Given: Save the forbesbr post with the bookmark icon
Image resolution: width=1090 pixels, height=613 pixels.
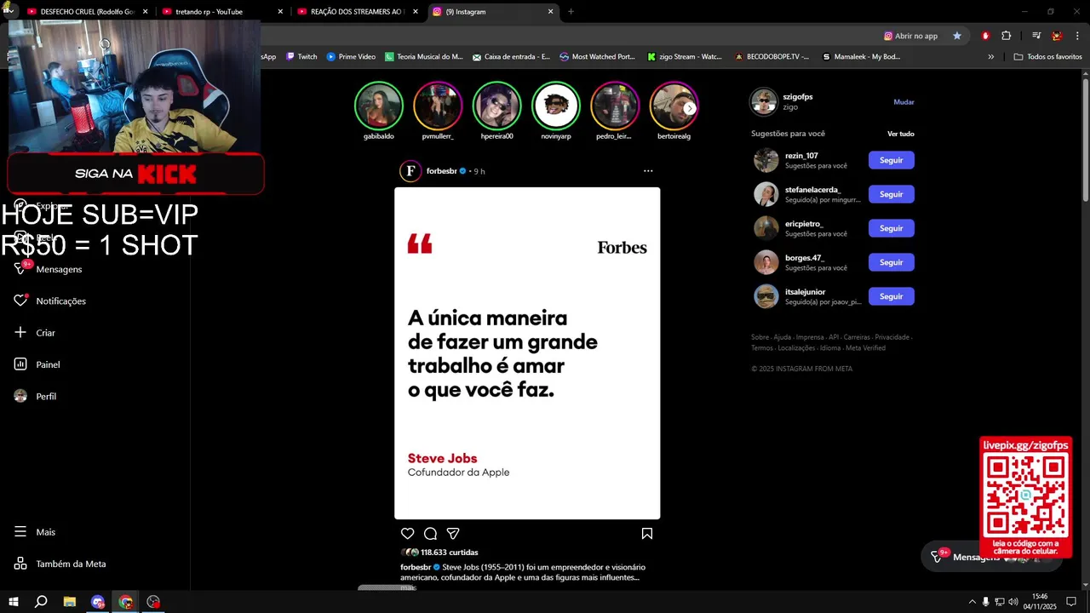Looking at the screenshot, I should [x=647, y=534].
